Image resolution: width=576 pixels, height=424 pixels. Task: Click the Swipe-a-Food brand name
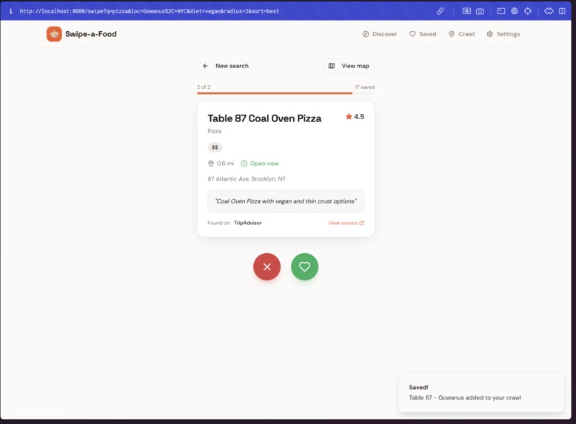(x=91, y=34)
